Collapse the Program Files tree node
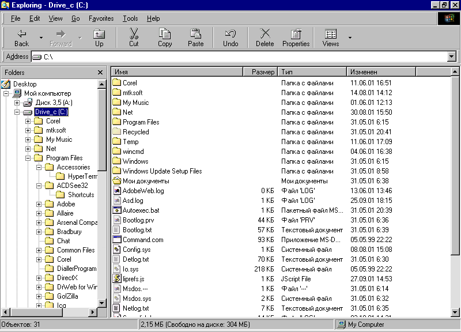Viewport: 461px width, 332px height. [28, 158]
